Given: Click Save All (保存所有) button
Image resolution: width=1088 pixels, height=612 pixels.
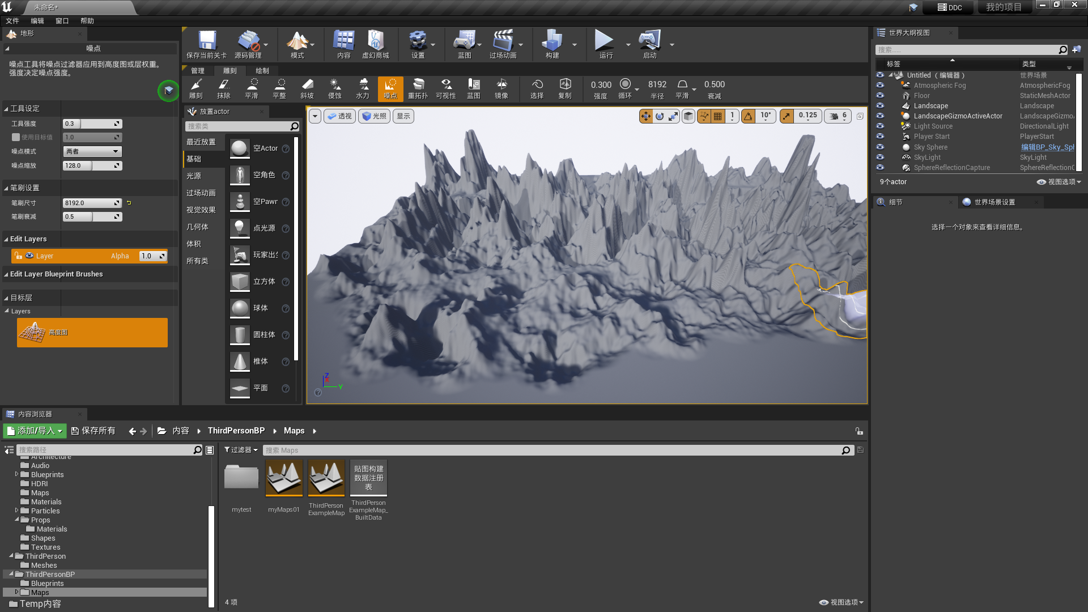Looking at the screenshot, I should pos(93,431).
